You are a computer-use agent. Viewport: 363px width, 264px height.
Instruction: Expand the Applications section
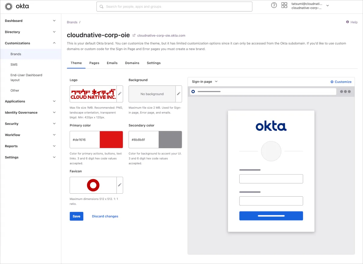coord(30,101)
